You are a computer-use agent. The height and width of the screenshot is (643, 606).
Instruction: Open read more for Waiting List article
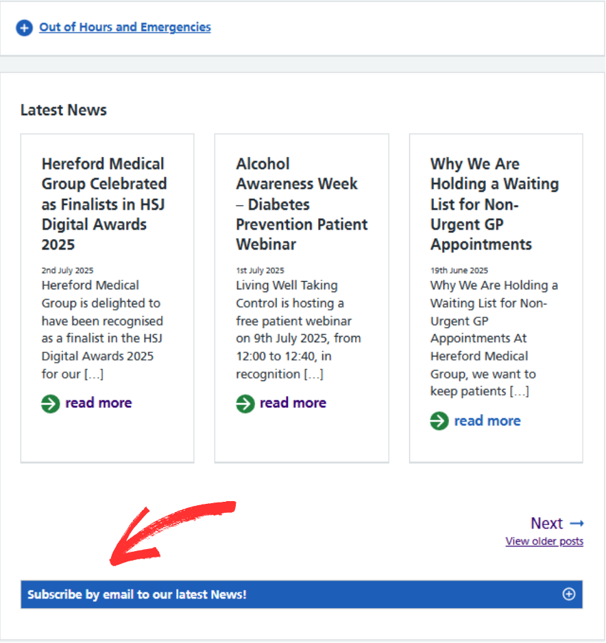[487, 421]
